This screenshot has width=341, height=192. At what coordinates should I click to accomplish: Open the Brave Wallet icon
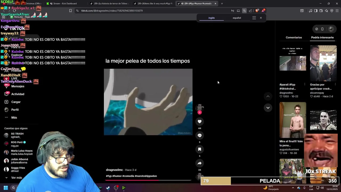click(321, 11)
